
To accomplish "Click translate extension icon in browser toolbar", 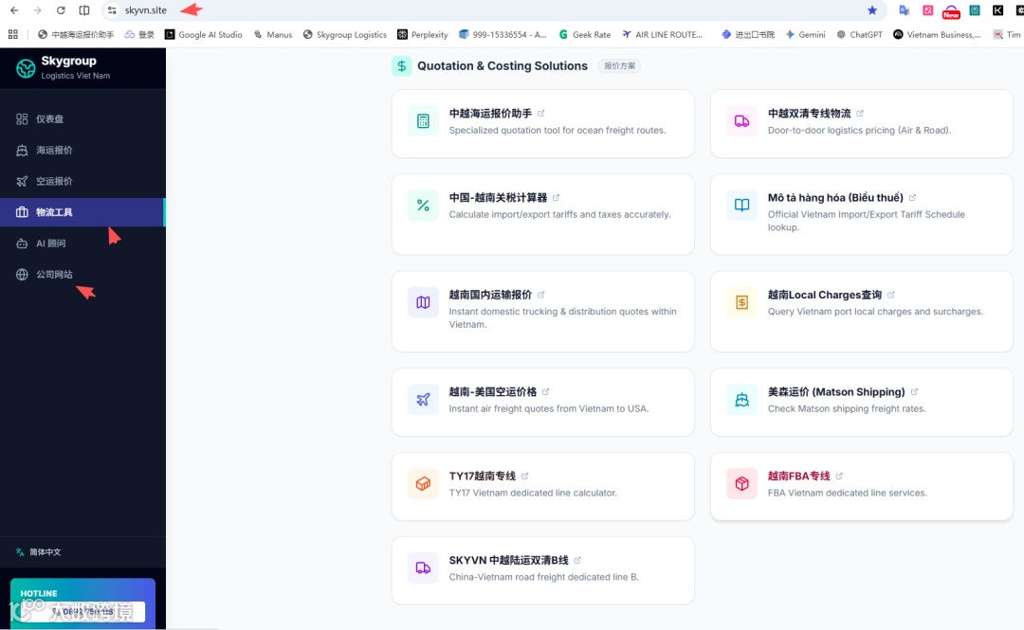I will 905,10.
